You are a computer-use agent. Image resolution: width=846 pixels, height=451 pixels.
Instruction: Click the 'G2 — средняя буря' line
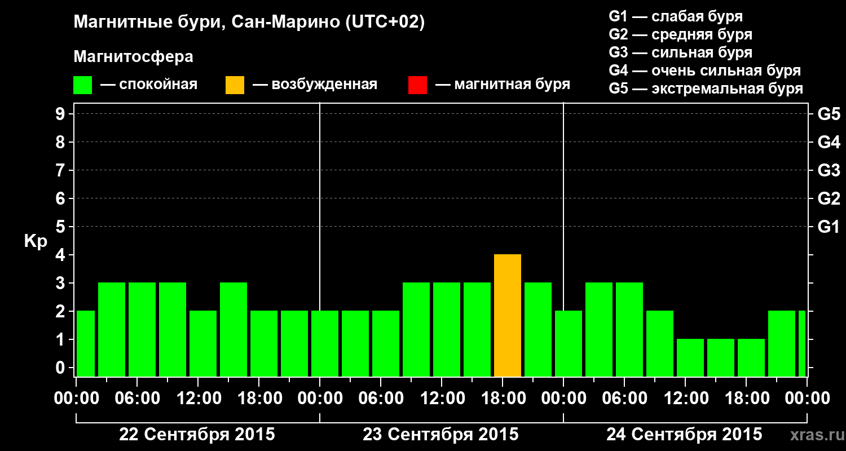pyautogui.click(x=680, y=34)
